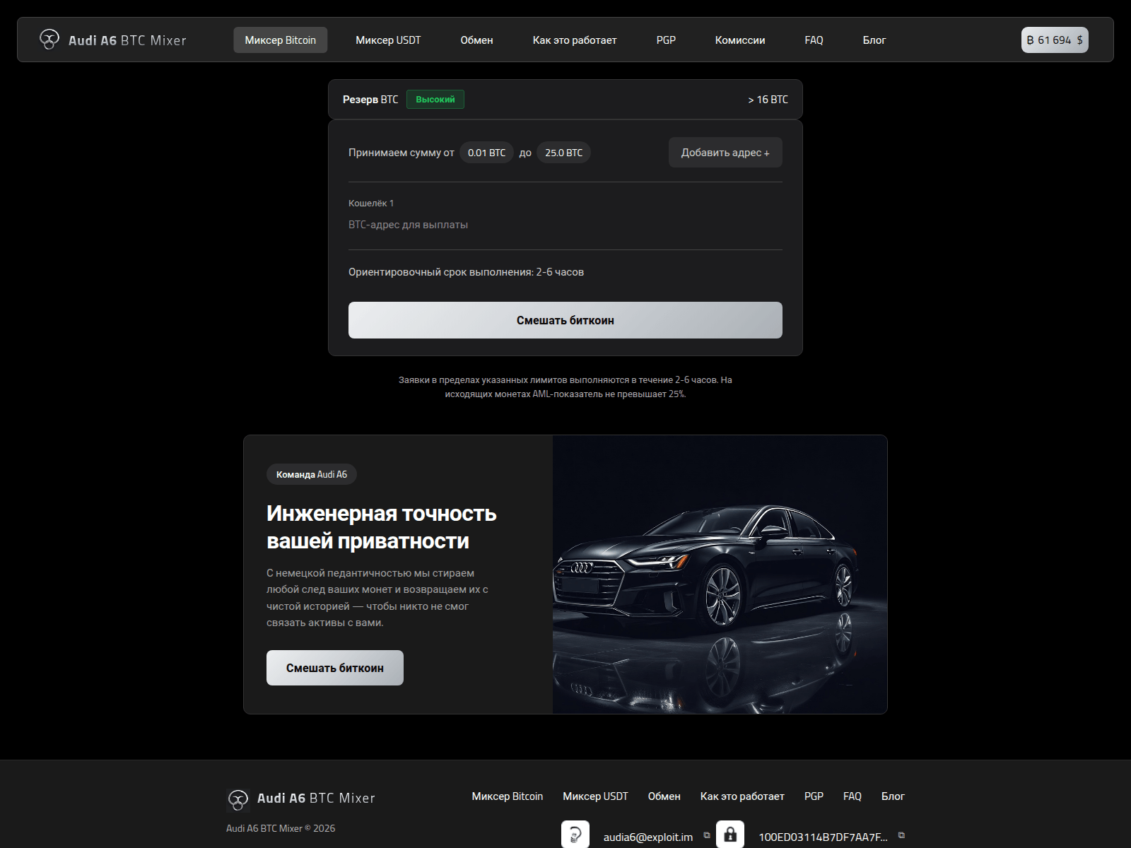Click the Bitcoin price 61 694 $ badge
The image size is (1131, 848).
[1055, 40]
